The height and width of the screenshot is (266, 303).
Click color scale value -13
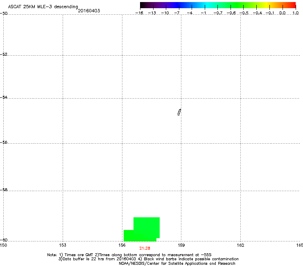152,13
